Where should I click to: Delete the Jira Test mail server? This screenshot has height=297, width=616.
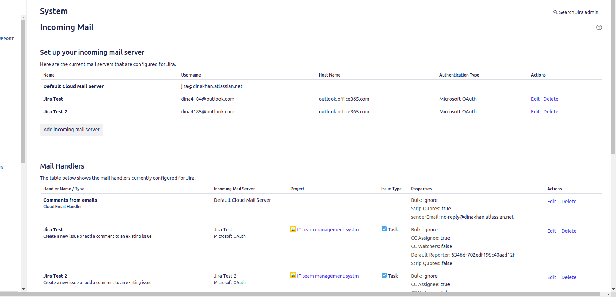[x=551, y=99]
